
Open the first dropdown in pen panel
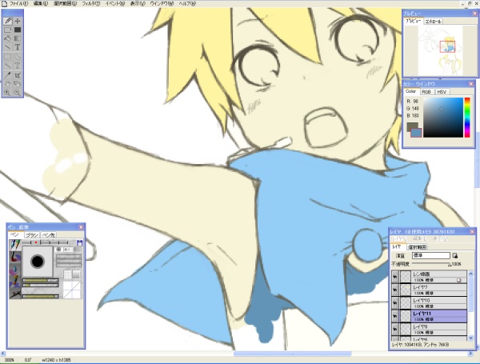click(x=69, y=256)
